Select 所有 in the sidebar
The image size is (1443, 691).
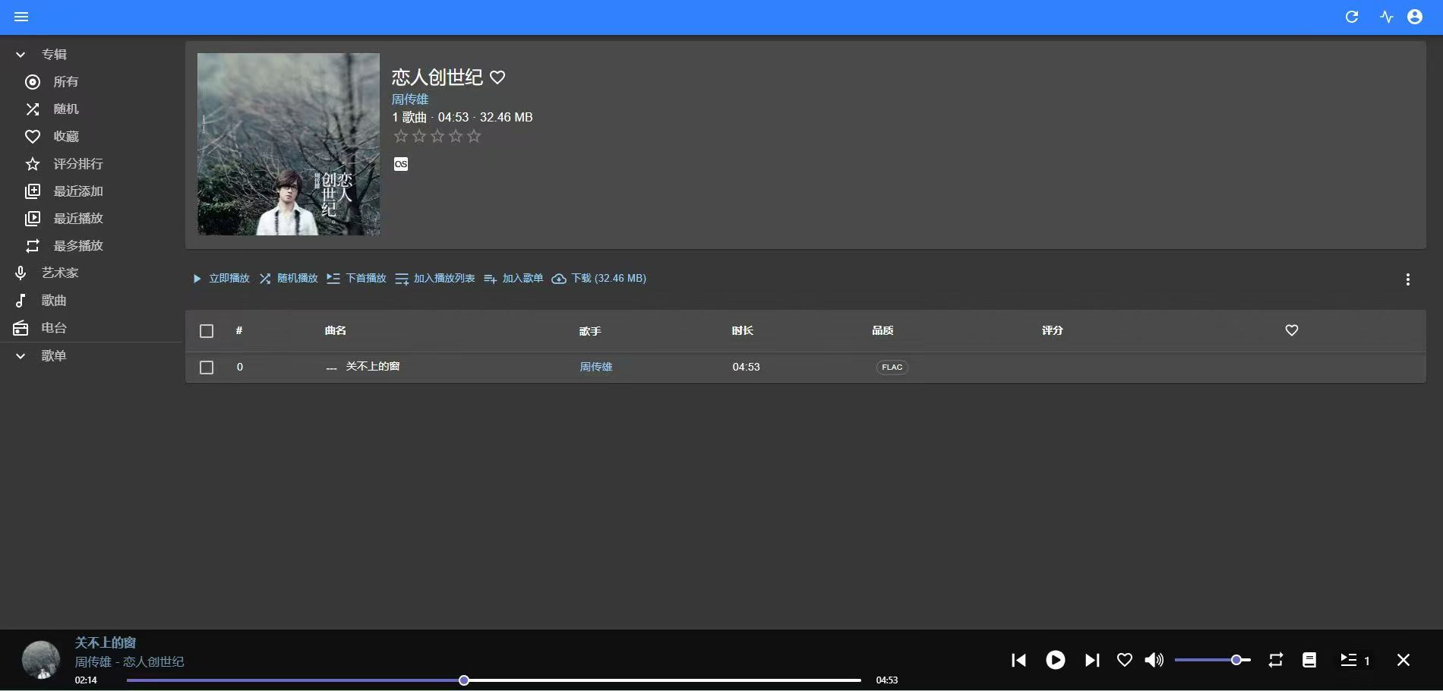(66, 81)
